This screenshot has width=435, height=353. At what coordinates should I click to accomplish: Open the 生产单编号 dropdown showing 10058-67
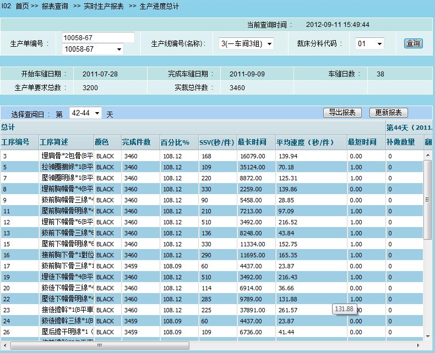click(x=93, y=49)
